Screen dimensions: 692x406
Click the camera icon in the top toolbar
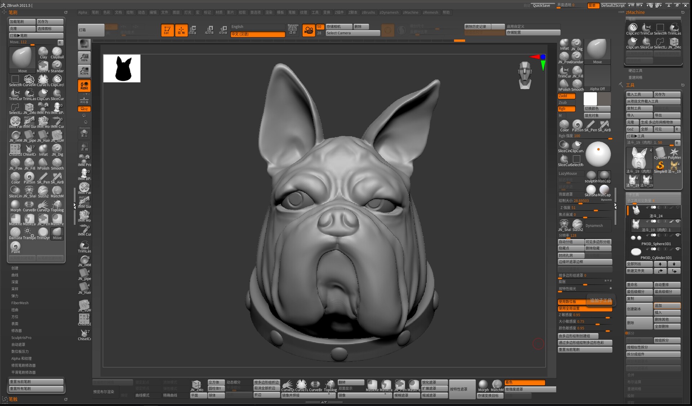click(308, 30)
